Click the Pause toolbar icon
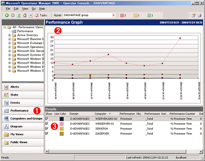 click(x=31, y=15)
